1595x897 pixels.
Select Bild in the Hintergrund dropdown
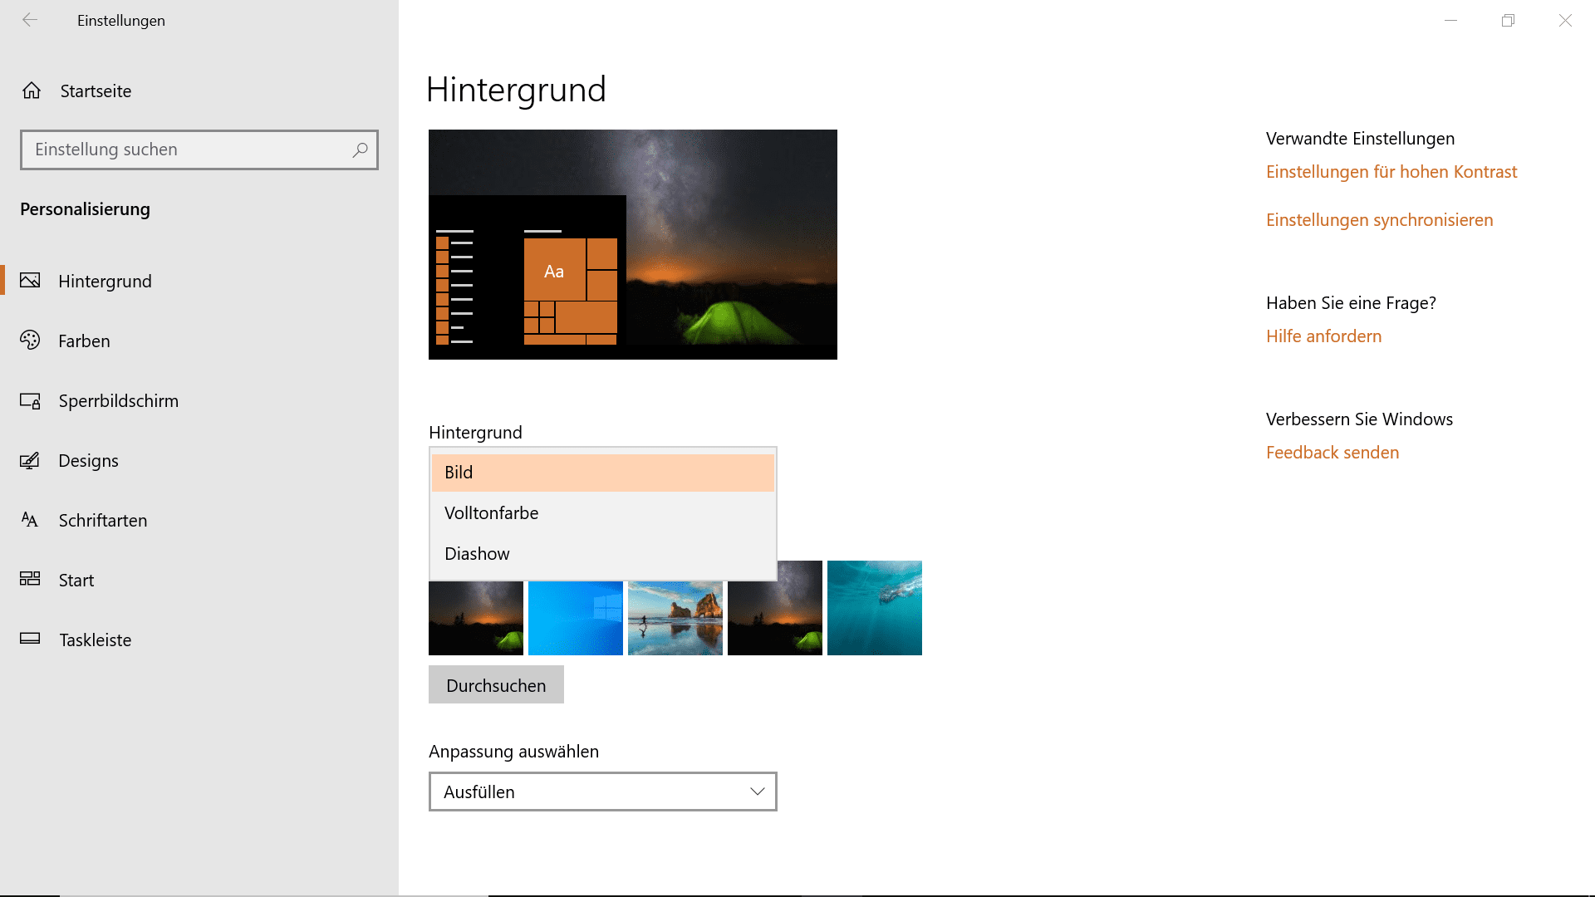[x=603, y=473]
